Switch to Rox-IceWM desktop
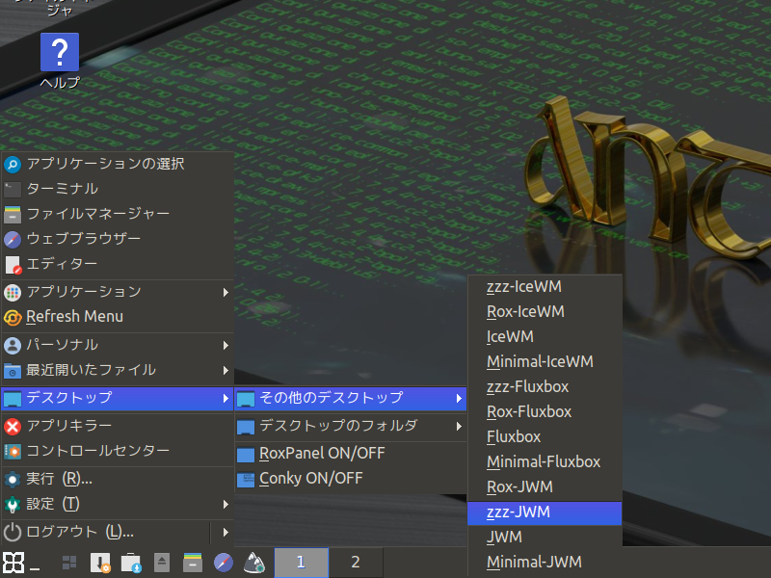The width and height of the screenshot is (771, 578). 545,311
